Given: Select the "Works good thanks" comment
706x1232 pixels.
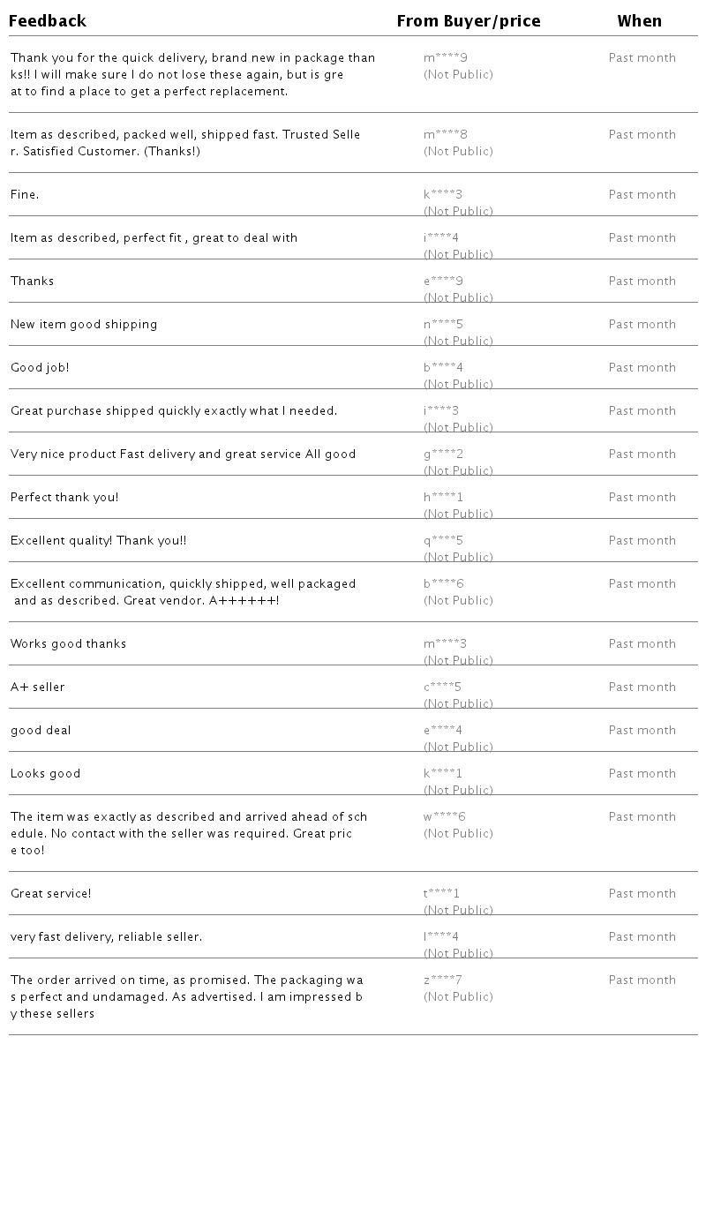Looking at the screenshot, I should [69, 644].
